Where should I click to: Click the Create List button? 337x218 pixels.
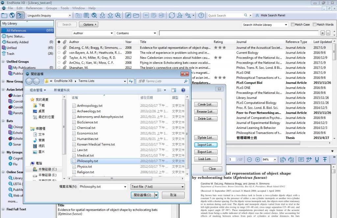206,104
